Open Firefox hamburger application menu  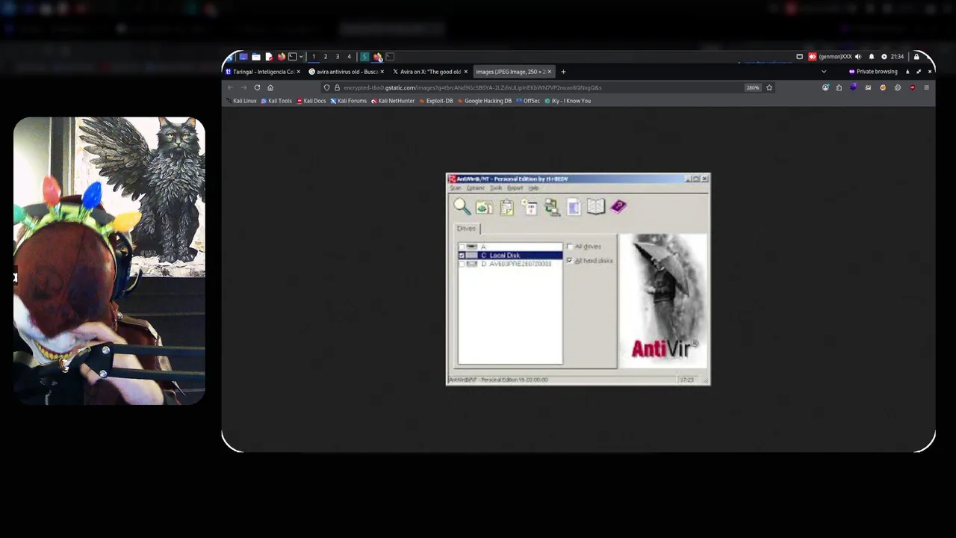(926, 87)
